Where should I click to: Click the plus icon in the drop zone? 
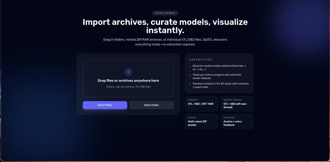pos(128,72)
